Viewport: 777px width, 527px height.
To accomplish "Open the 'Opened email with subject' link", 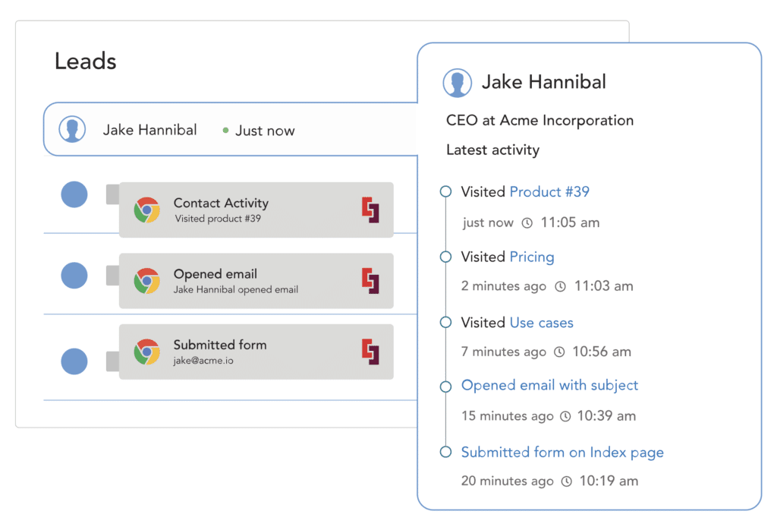I will pyautogui.click(x=550, y=386).
